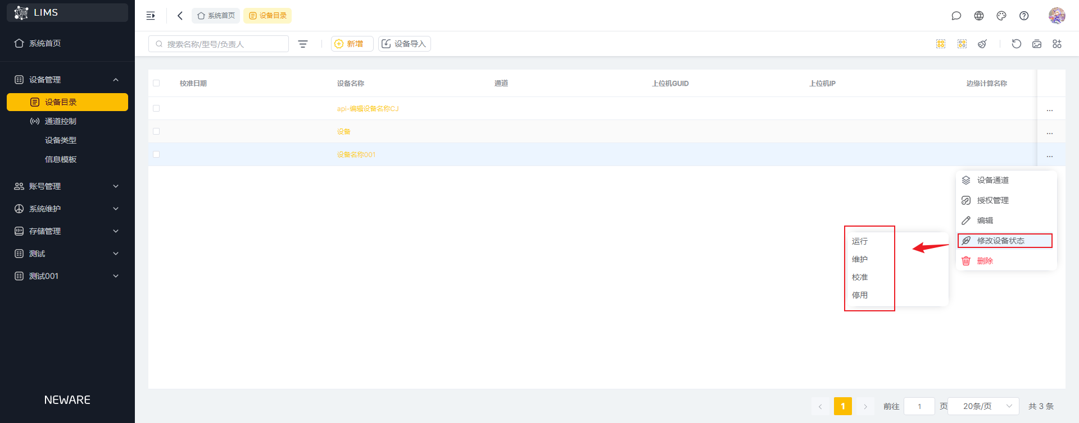1079x423 pixels.
Task: Open 通道控制 in sidebar
Action: pyautogui.click(x=67, y=121)
